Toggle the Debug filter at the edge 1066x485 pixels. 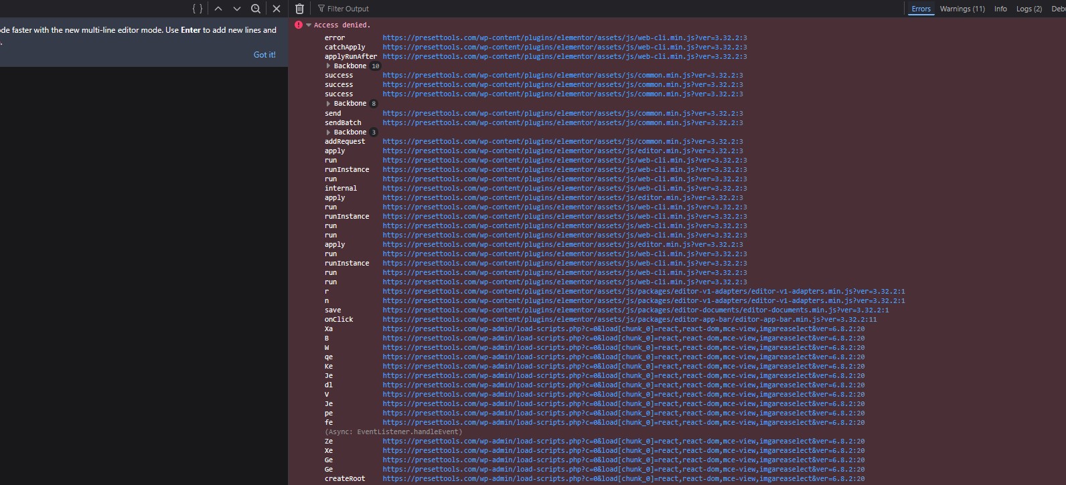[1057, 9]
